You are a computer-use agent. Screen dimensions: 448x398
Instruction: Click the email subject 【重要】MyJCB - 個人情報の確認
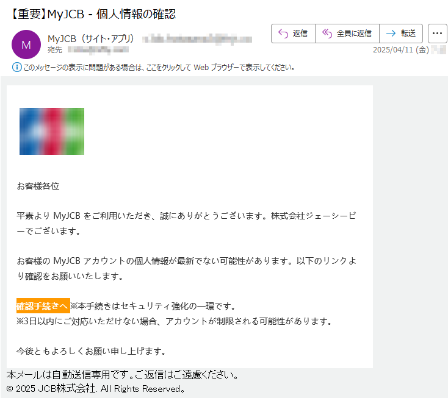[93, 14]
